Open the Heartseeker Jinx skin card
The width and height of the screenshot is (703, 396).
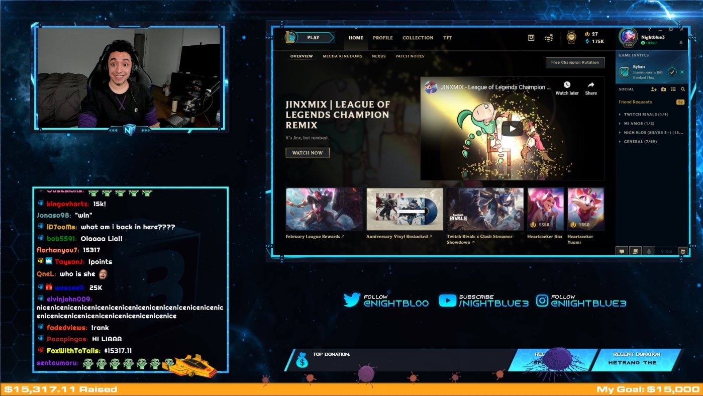pyautogui.click(x=545, y=214)
